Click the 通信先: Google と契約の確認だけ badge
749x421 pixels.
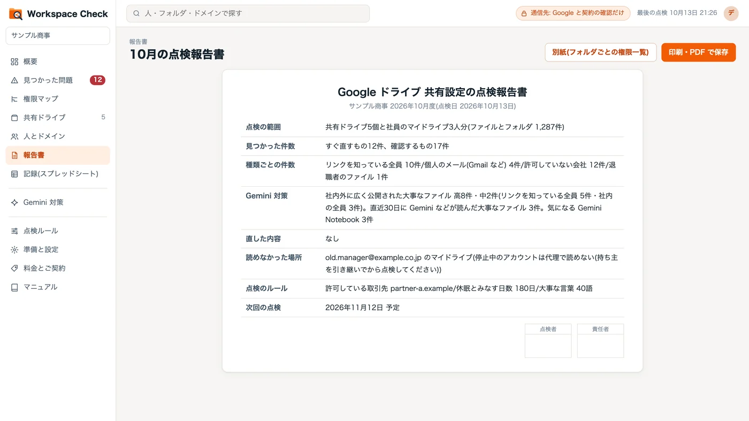[x=573, y=13]
